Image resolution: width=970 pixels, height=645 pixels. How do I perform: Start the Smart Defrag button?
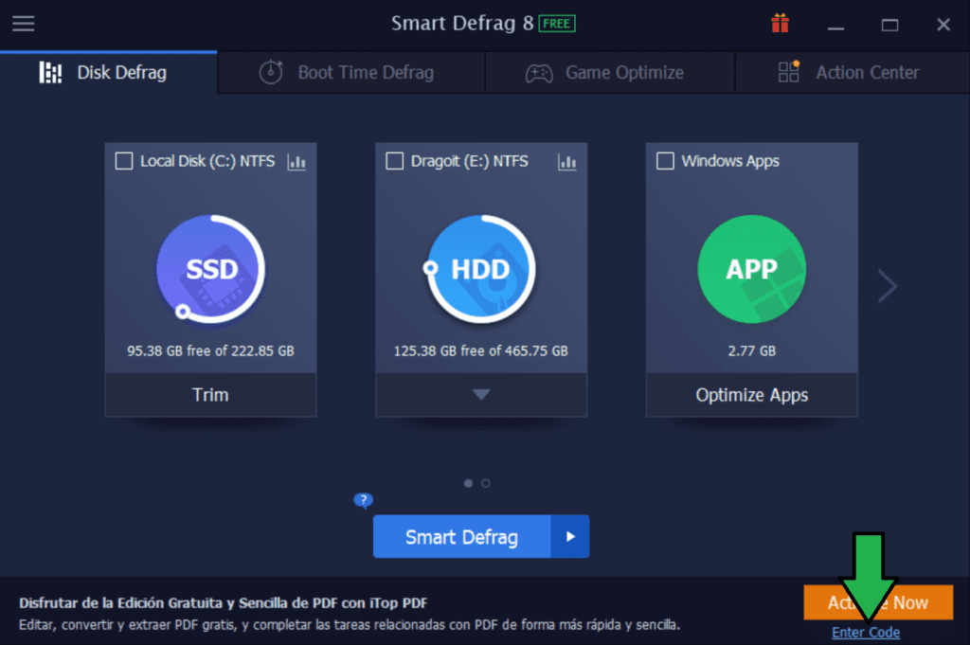coord(461,537)
